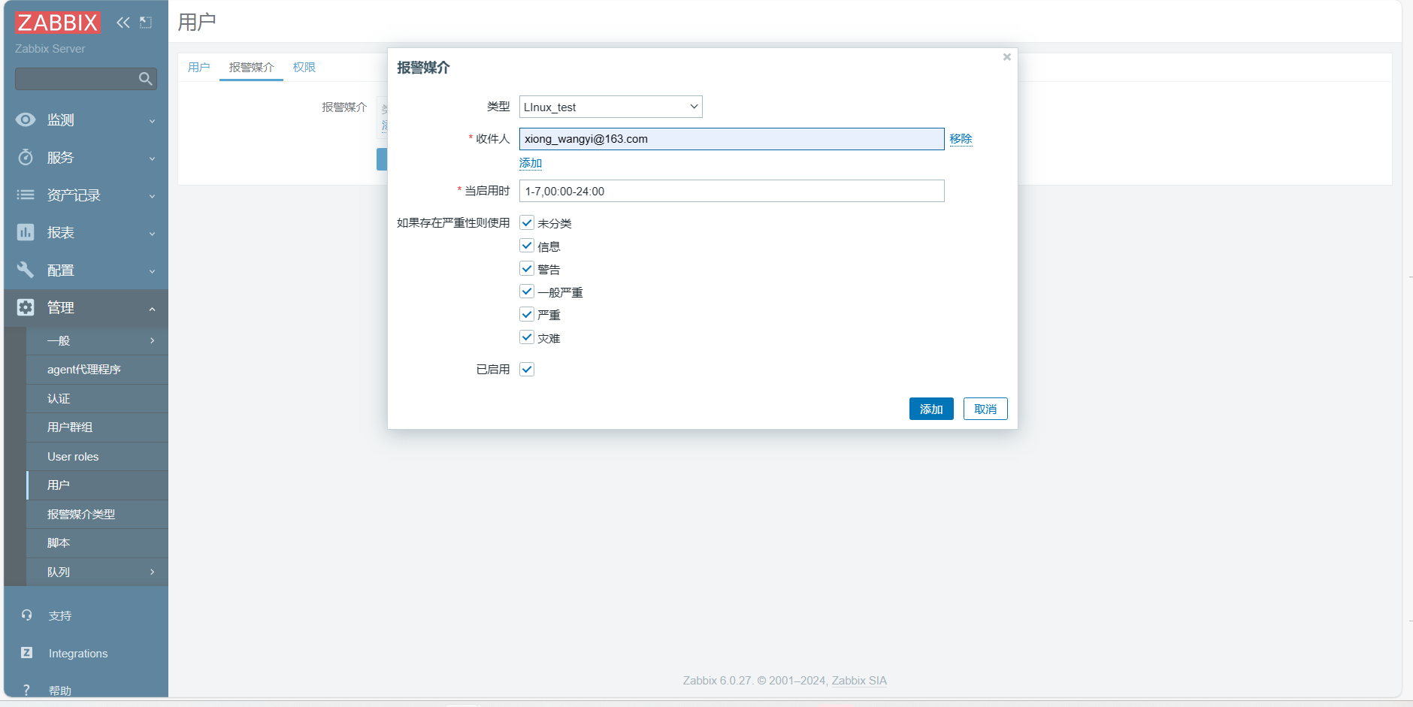Uncheck the 灾难 severity checkbox
Image resolution: width=1413 pixels, height=707 pixels.
pyautogui.click(x=527, y=337)
